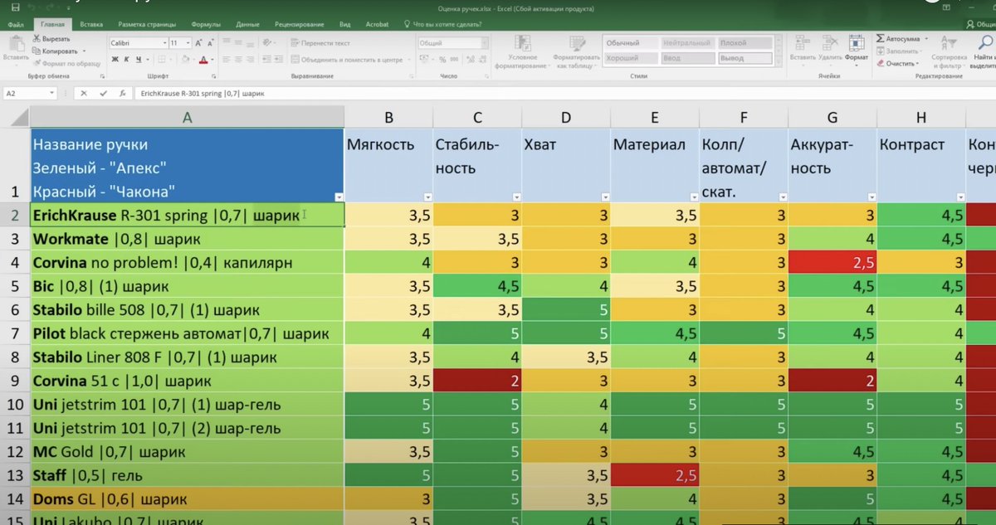Screen dimensions: 996x525
Task: Apply the Плохой cell style
Action: pyautogui.click(x=745, y=43)
